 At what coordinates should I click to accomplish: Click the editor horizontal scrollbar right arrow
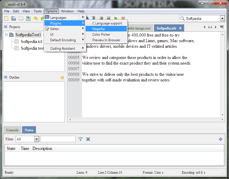coord(223,120)
